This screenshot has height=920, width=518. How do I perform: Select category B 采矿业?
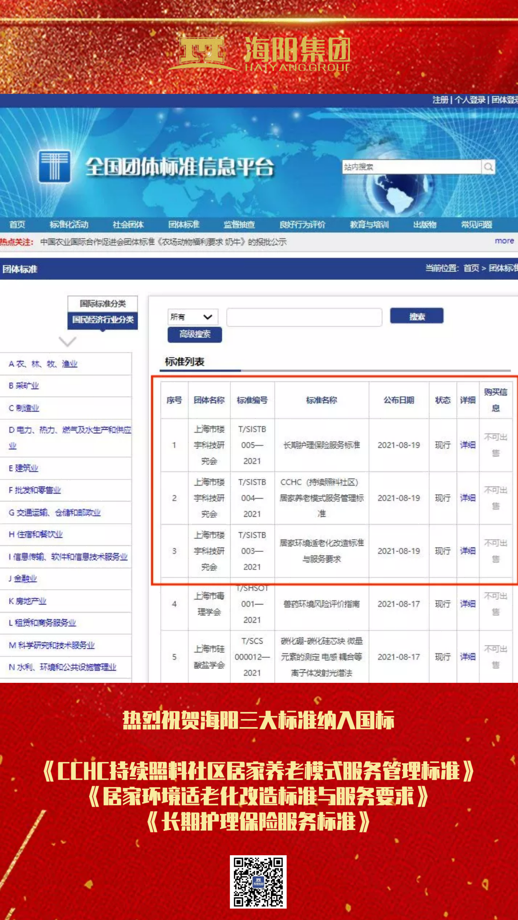tap(23, 386)
